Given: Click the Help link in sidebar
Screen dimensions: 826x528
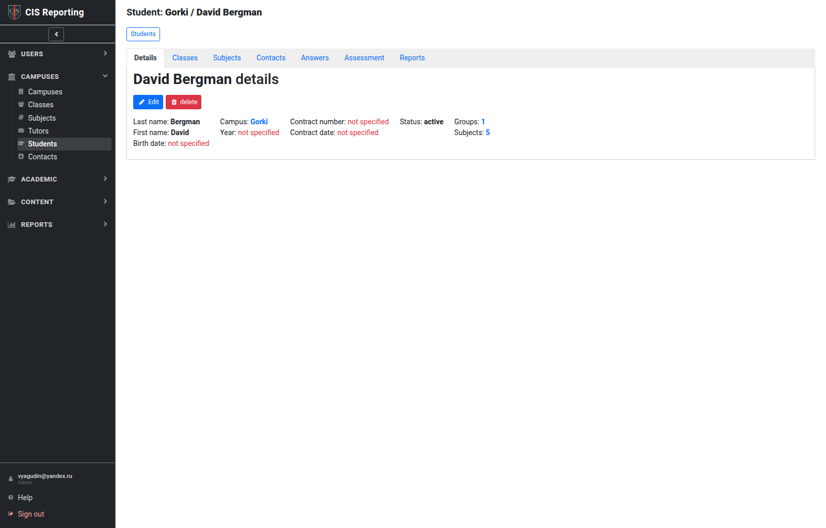Looking at the screenshot, I should point(25,498).
